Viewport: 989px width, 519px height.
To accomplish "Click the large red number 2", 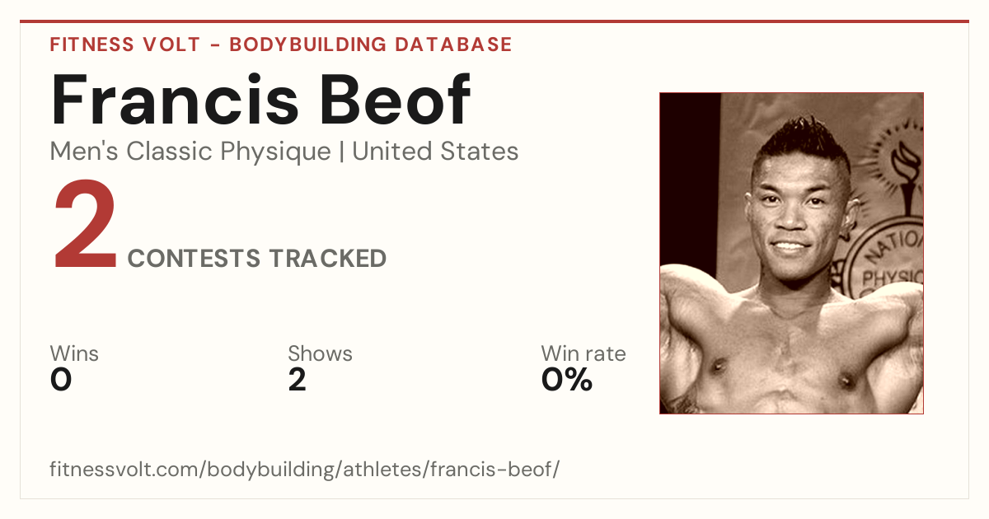I will click(86, 227).
